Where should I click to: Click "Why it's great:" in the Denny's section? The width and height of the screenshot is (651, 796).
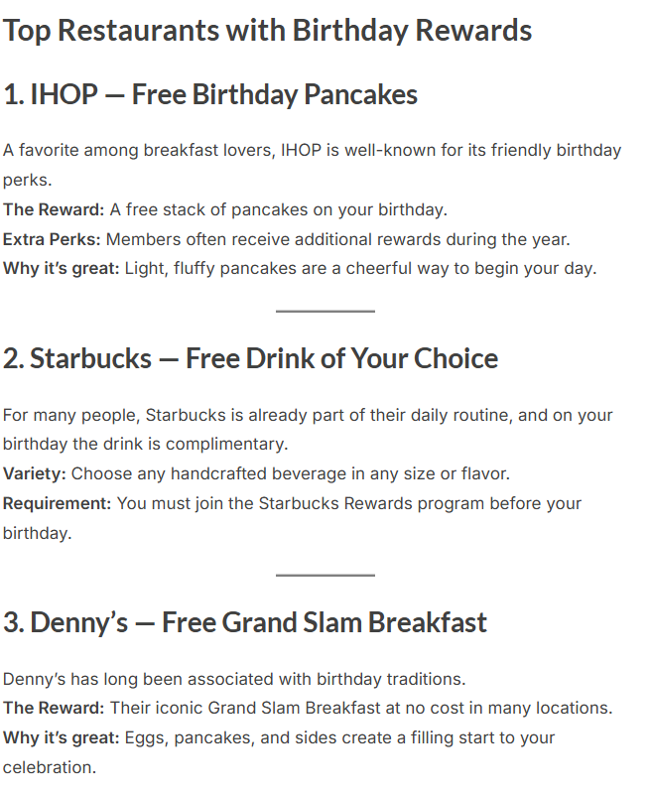coord(61,737)
